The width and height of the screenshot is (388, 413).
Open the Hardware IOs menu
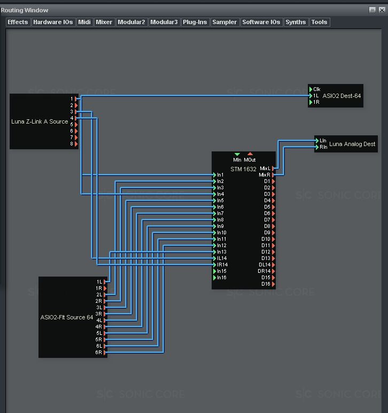53,22
